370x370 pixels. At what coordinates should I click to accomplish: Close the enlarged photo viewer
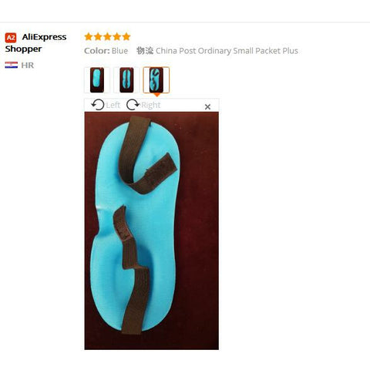coord(207,107)
